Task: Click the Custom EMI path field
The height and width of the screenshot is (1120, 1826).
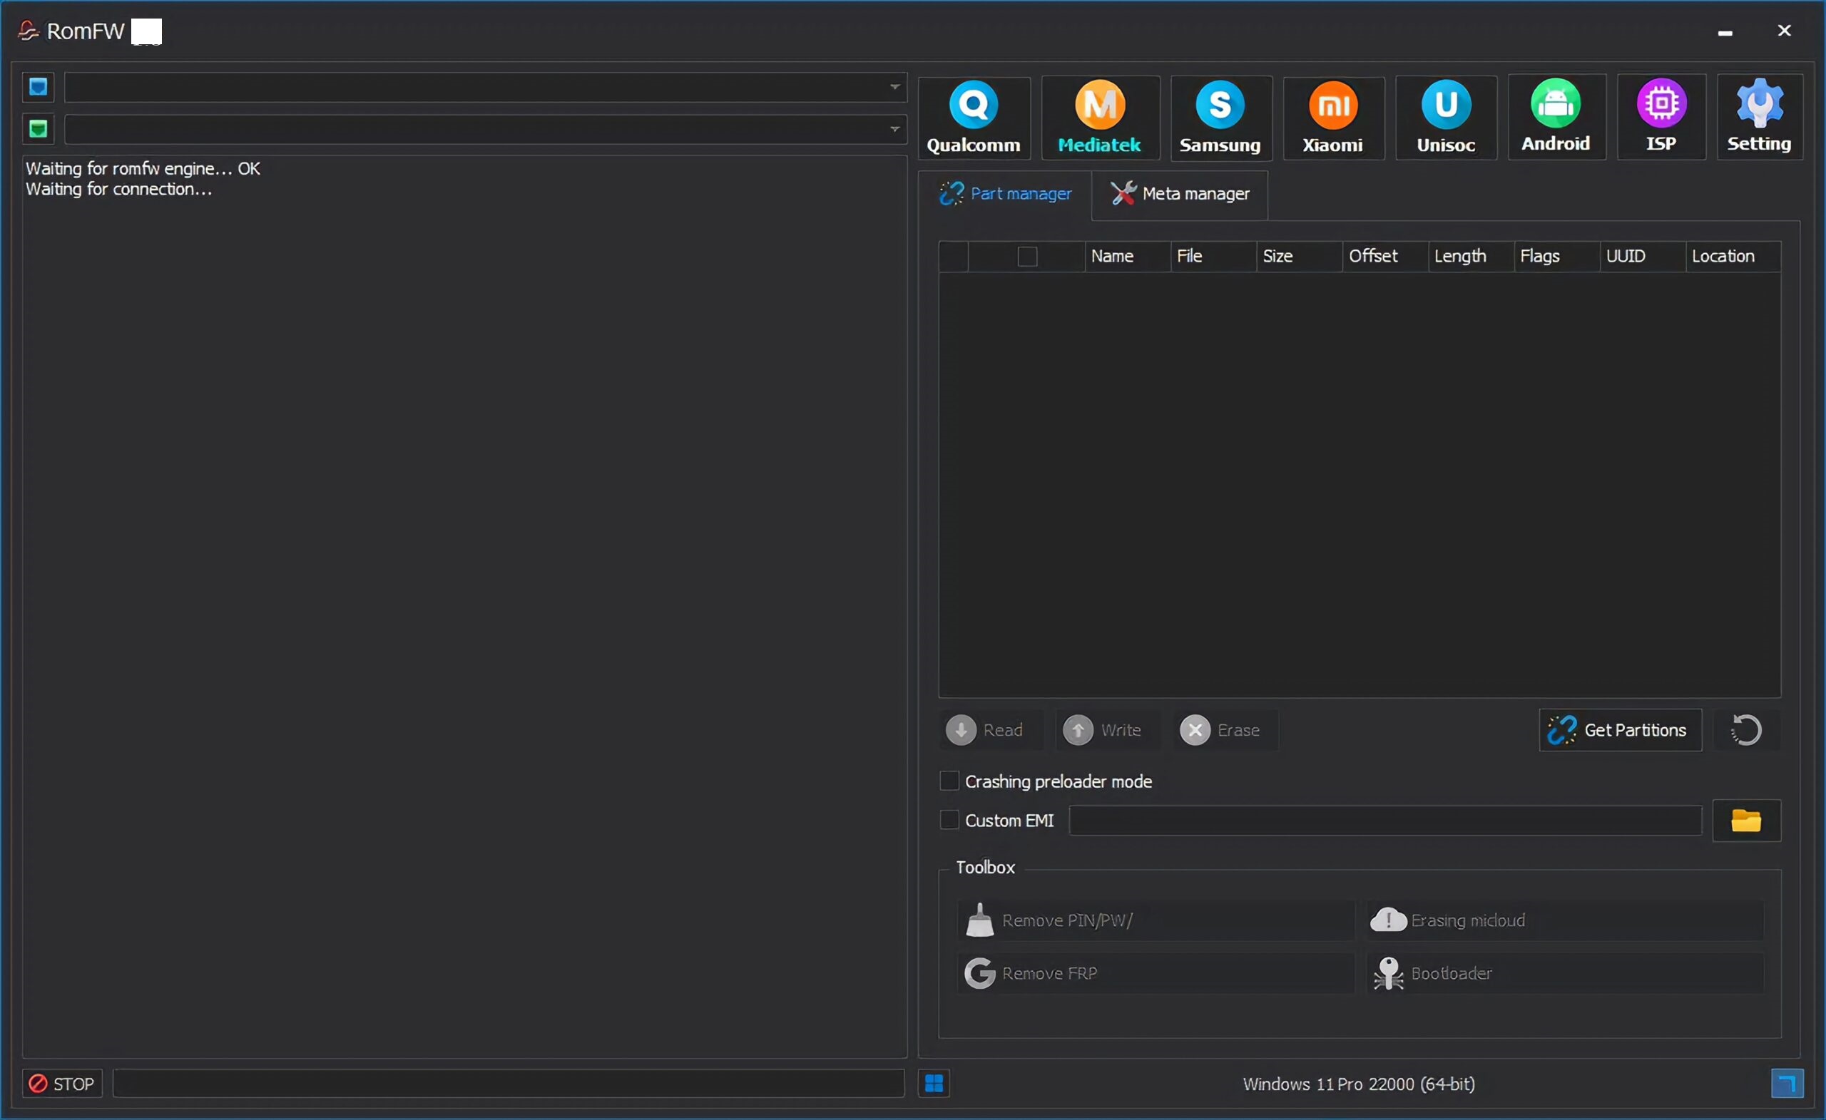Action: [x=1385, y=821]
